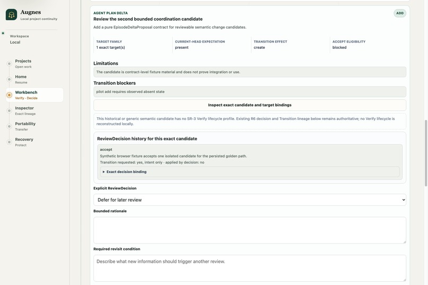The image size is (428, 285).
Task: Click the SR-3 Verify lifecycle notice text
Action: (x=246, y=121)
